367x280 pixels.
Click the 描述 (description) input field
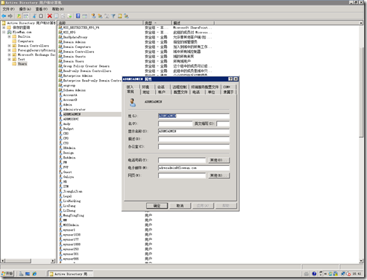[194, 139]
